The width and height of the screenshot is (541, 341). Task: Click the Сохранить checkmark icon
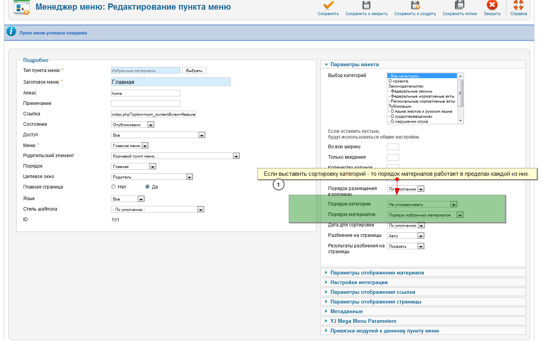coord(328,5)
